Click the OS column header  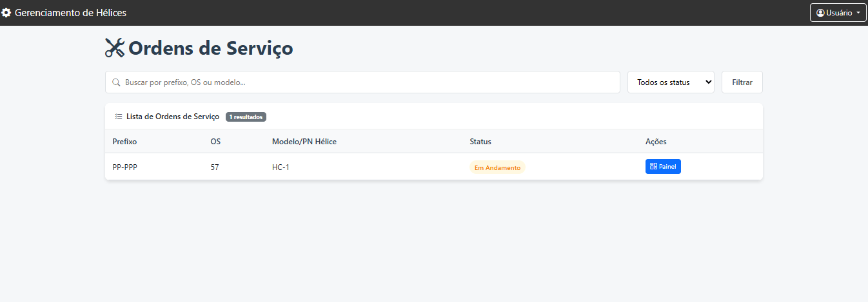pyautogui.click(x=215, y=141)
